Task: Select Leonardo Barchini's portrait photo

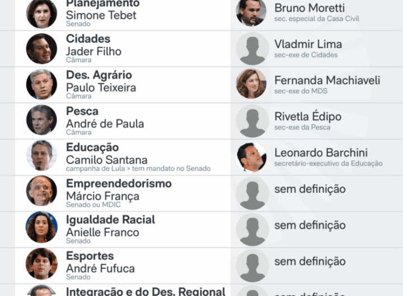Action: pos(252,157)
